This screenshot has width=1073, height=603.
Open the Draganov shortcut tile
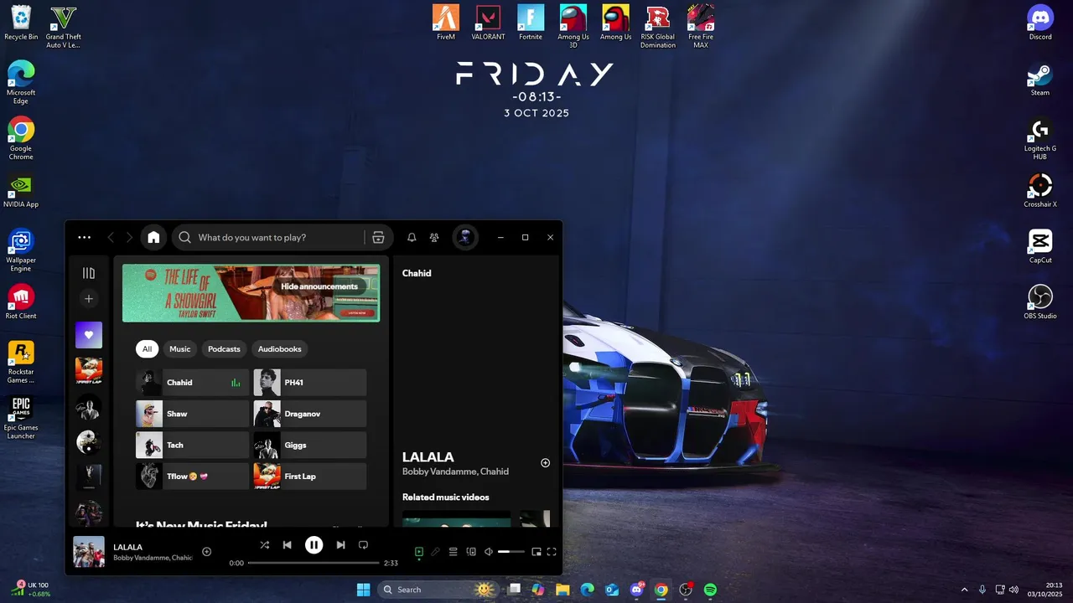click(x=309, y=414)
